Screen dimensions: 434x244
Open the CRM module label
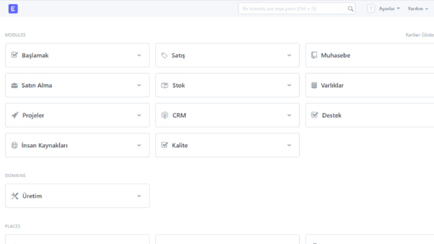(179, 115)
